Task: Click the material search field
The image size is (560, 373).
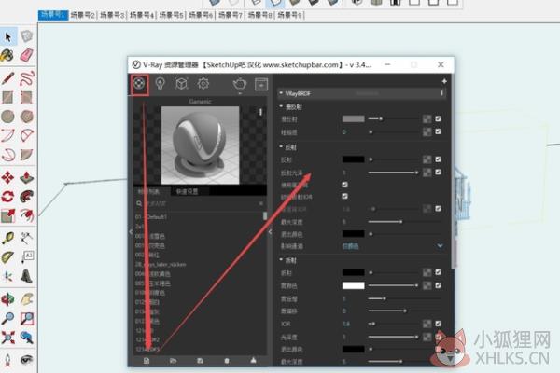Action: point(200,204)
